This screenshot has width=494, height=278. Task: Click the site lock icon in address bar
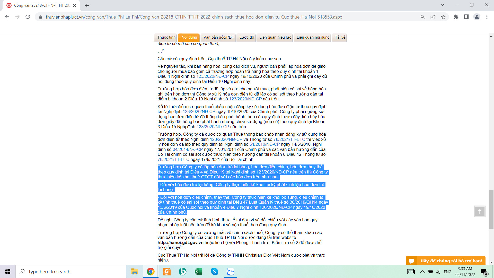(x=40, y=17)
